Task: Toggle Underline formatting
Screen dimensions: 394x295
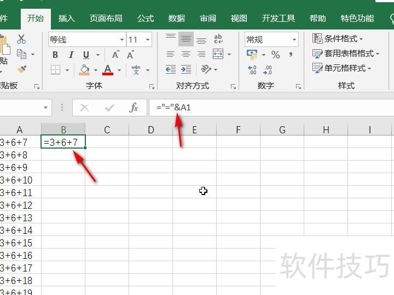Action: [x=86, y=55]
